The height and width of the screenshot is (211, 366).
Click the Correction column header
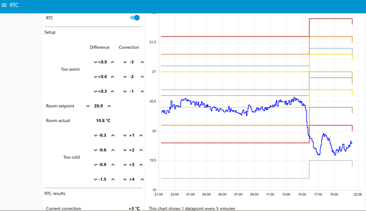coord(129,47)
